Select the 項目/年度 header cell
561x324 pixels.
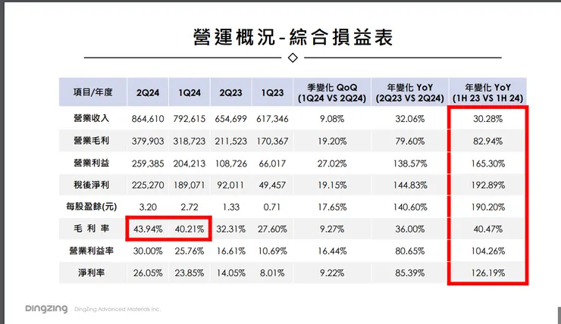tap(92, 92)
